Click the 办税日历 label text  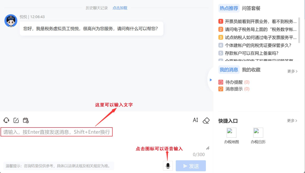coord(258,142)
